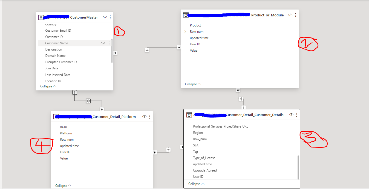The width and height of the screenshot is (369, 189).
Task: Click the Product_or_Module table database icon
Action: 186,15
